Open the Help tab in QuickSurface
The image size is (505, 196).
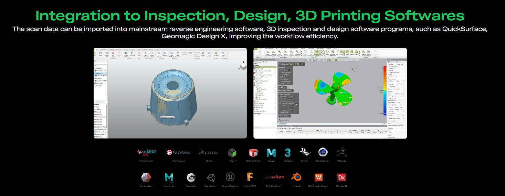(157, 50)
